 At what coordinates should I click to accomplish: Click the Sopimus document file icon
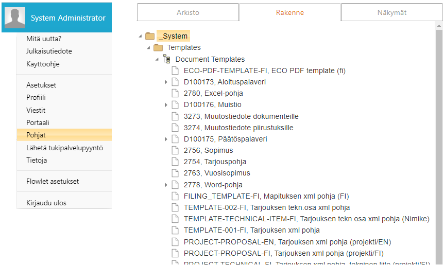[x=175, y=150]
